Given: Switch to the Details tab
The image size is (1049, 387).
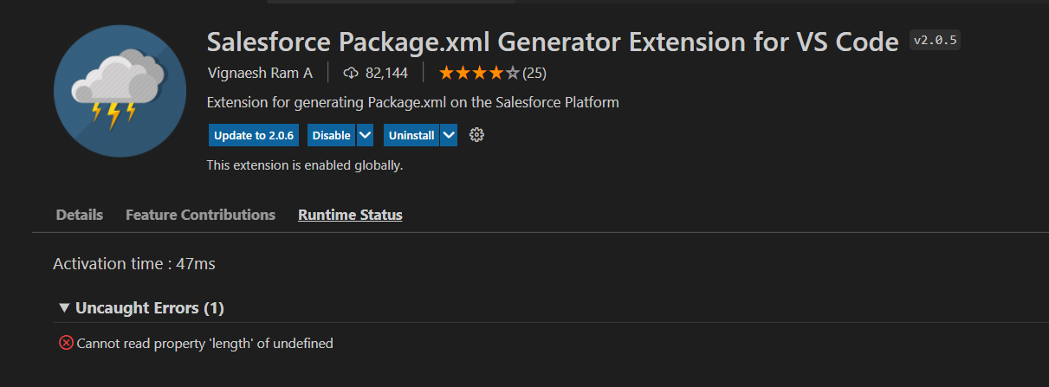Looking at the screenshot, I should [x=80, y=215].
